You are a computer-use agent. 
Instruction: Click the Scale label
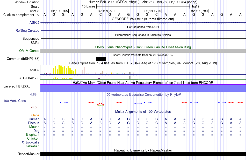(35, 6)
